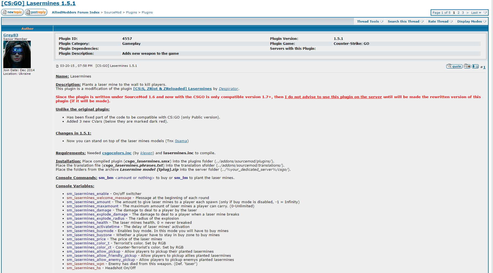The width and height of the screenshot is (493, 273).
Task: Click the quick reply arrow icon
Action: (x=475, y=66)
